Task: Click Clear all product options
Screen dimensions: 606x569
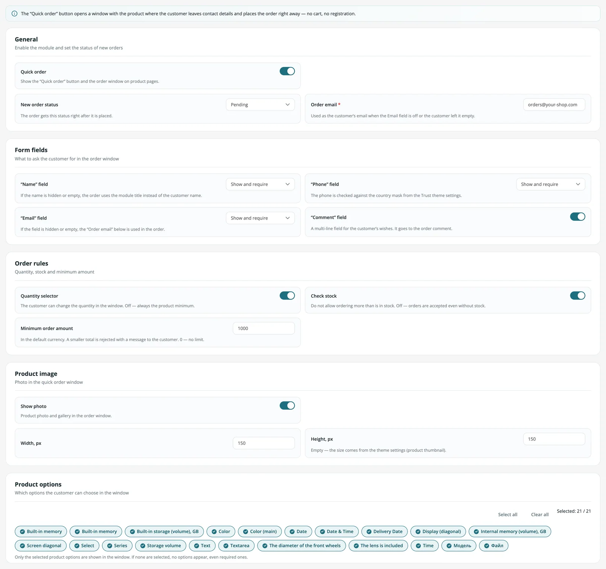Action: click(540, 514)
